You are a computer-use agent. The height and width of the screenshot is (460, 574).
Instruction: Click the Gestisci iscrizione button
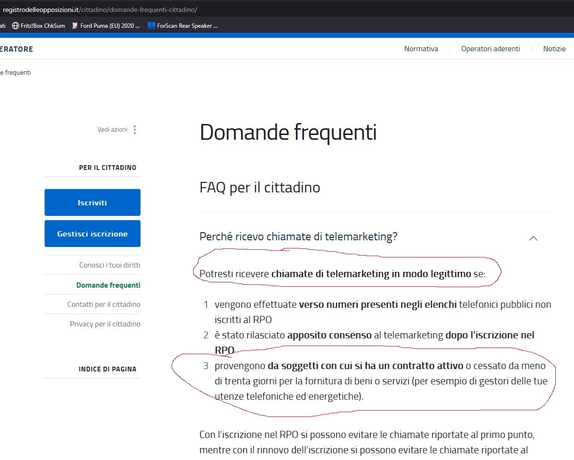tap(93, 234)
